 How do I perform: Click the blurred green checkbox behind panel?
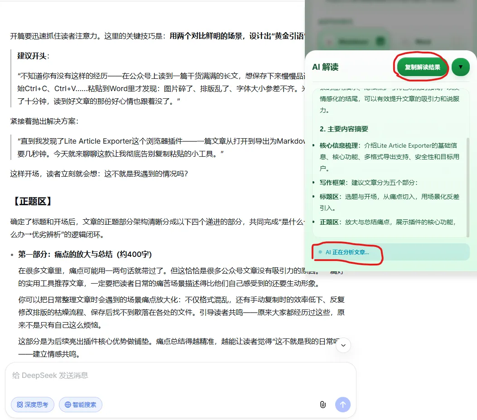(x=380, y=41)
